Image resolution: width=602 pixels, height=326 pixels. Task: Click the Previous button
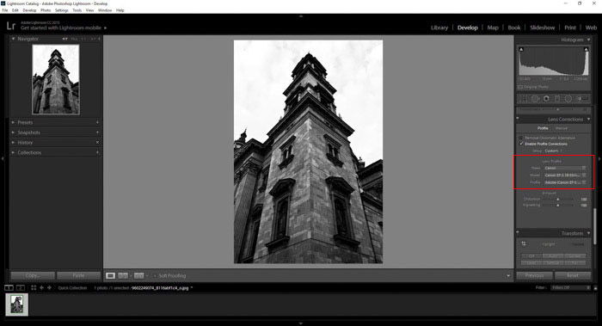point(534,275)
